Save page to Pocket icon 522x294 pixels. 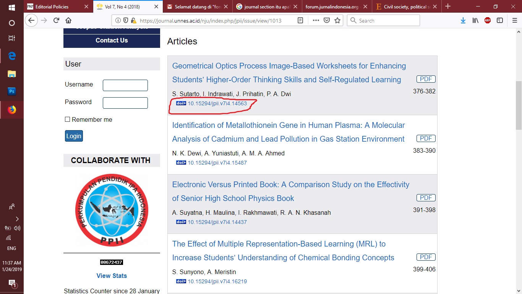[327, 21]
